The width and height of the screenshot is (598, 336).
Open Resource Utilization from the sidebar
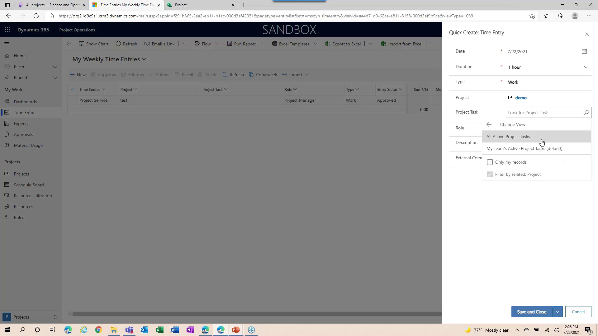coord(33,195)
